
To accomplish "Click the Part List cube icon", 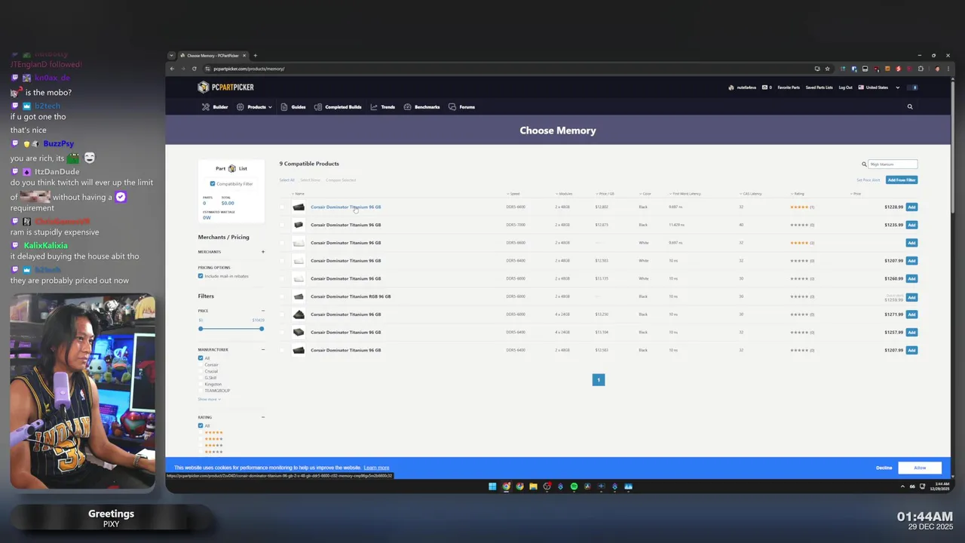I will [x=232, y=168].
